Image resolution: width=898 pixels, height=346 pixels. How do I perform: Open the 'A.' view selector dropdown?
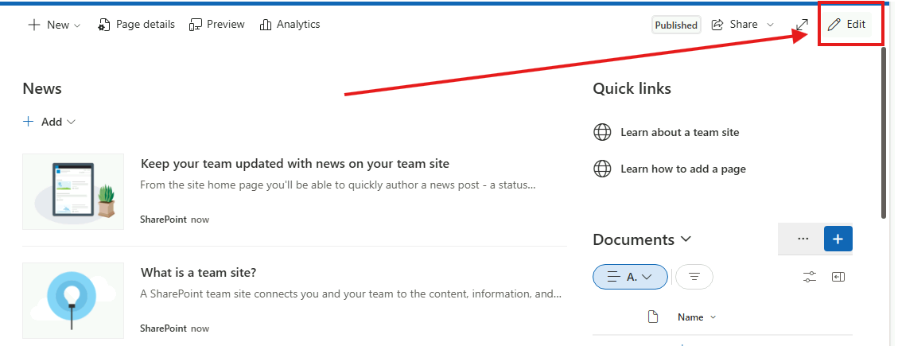[x=630, y=277]
